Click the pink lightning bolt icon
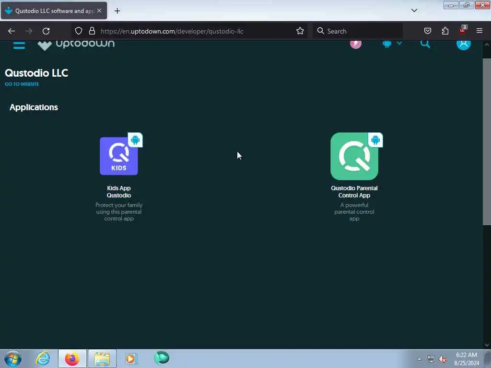This screenshot has width=491, height=368. point(355,44)
